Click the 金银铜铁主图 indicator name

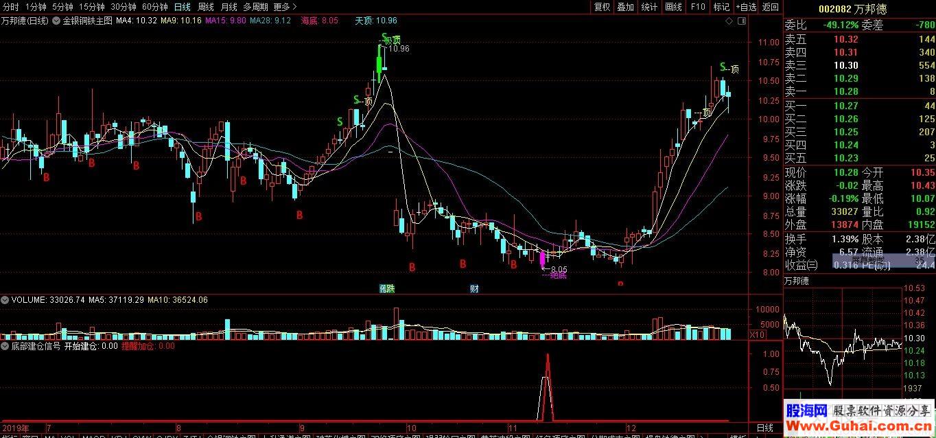coord(87,21)
